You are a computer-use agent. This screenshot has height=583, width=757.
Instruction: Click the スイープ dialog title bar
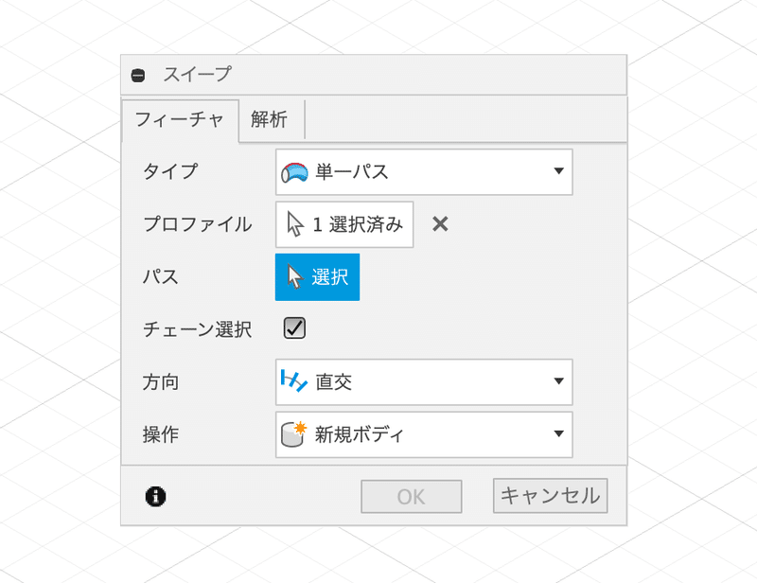(374, 75)
